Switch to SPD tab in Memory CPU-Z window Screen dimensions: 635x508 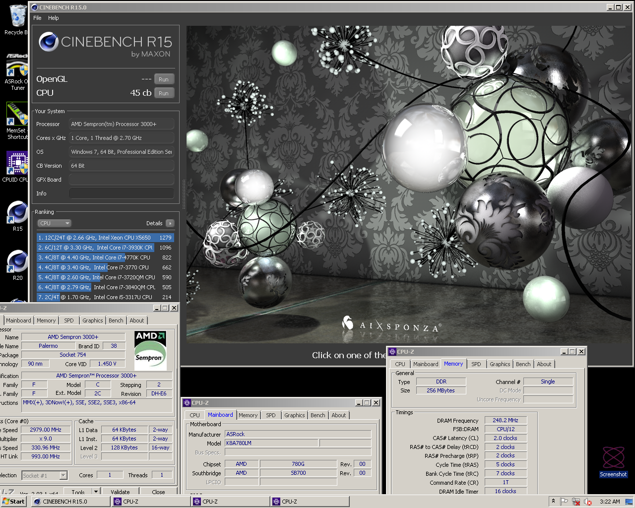click(476, 364)
